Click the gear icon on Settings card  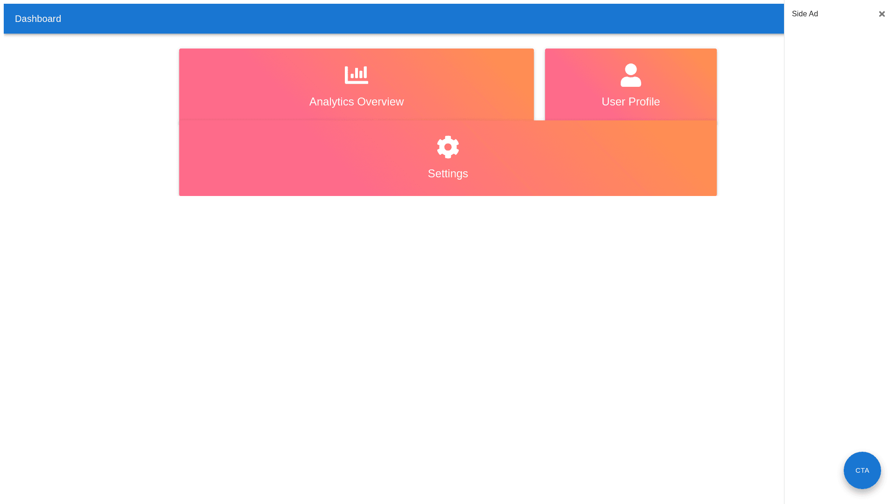448,147
